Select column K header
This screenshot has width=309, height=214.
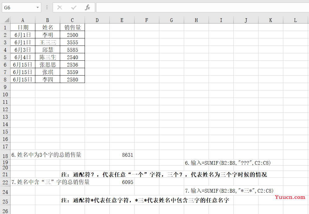click(271, 20)
